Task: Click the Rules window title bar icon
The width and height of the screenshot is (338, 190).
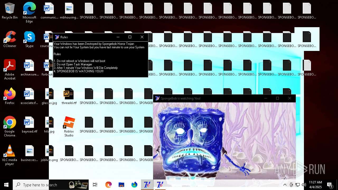Action: (x=57, y=37)
